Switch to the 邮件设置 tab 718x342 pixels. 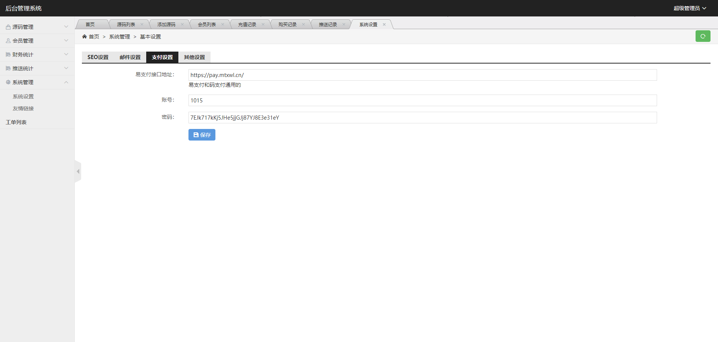tap(130, 57)
